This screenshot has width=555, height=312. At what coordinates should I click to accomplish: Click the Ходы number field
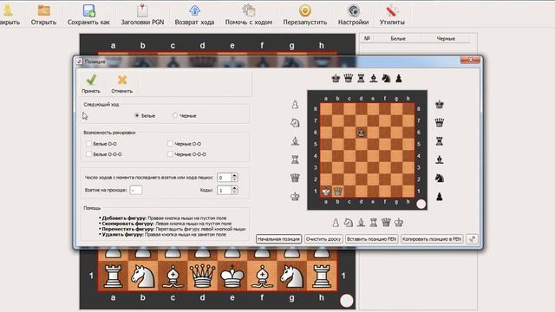[225, 191]
